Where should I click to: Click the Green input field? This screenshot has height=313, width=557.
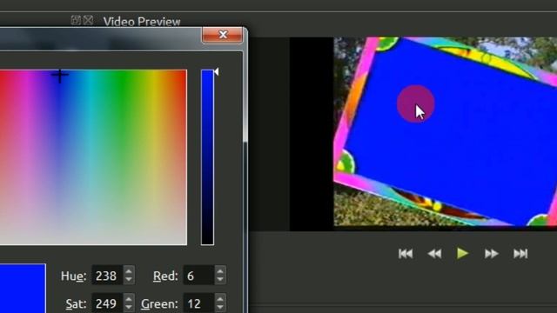pos(199,303)
